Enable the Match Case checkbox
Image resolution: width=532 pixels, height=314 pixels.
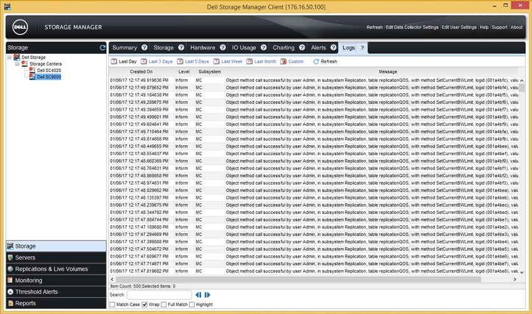click(x=112, y=305)
